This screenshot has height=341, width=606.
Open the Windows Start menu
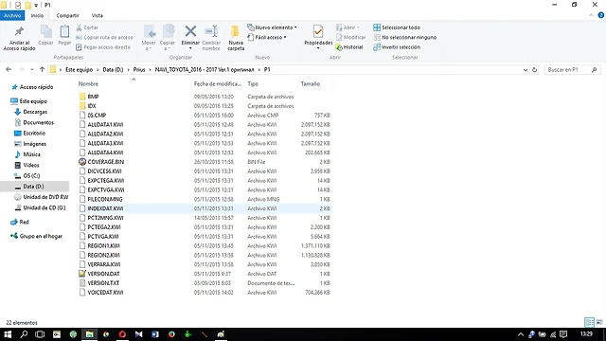coord(8,334)
